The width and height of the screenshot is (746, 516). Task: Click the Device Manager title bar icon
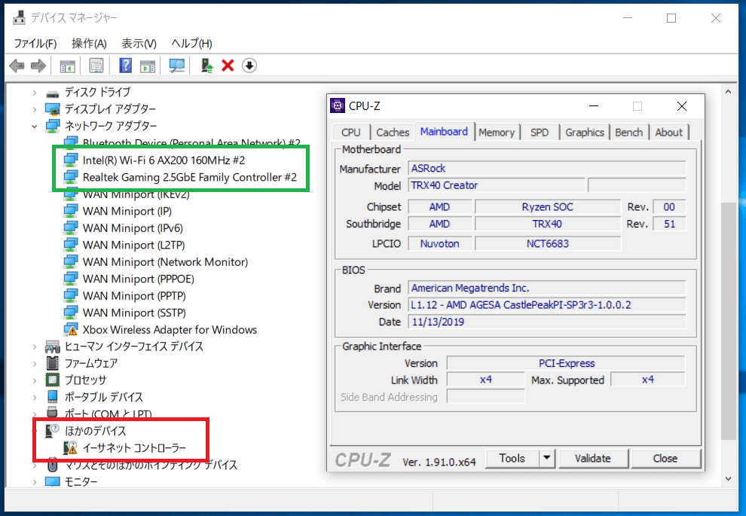tap(19, 17)
